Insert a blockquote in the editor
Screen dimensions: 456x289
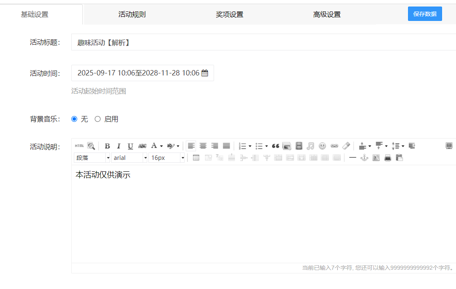pyautogui.click(x=275, y=146)
